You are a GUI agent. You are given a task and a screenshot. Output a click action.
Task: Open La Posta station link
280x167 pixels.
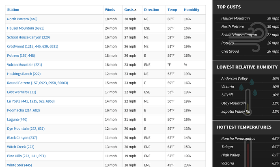coord(31,101)
